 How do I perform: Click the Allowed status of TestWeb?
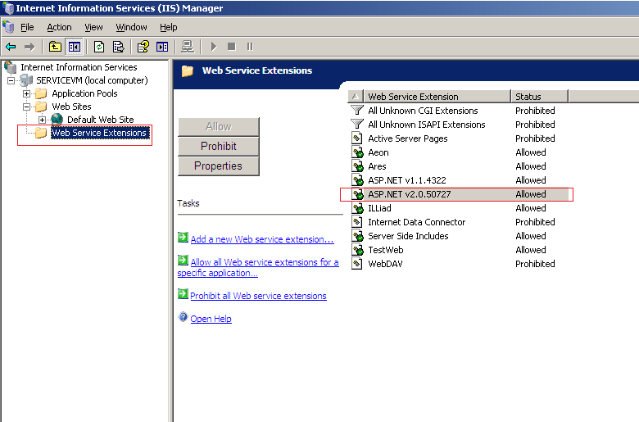point(531,250)
